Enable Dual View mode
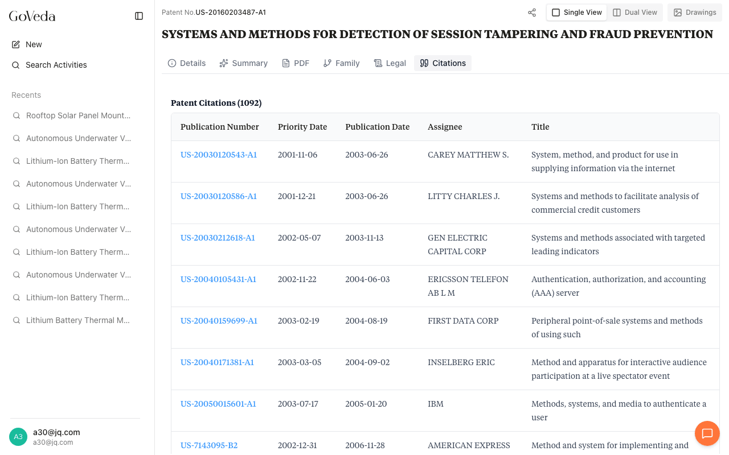 tap(635, 12)
